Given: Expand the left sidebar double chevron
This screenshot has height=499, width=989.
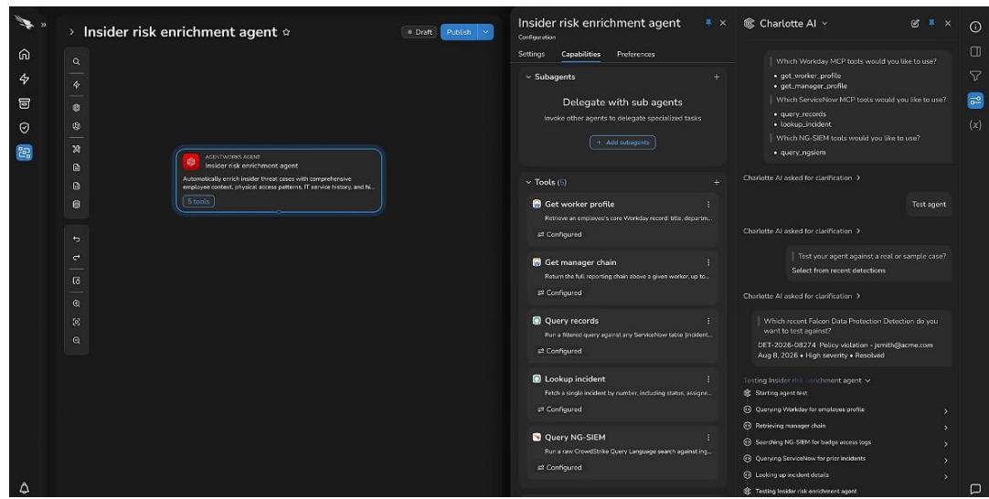Looking at the screenshot, I should pyautogui.click(x=44, y=25).
